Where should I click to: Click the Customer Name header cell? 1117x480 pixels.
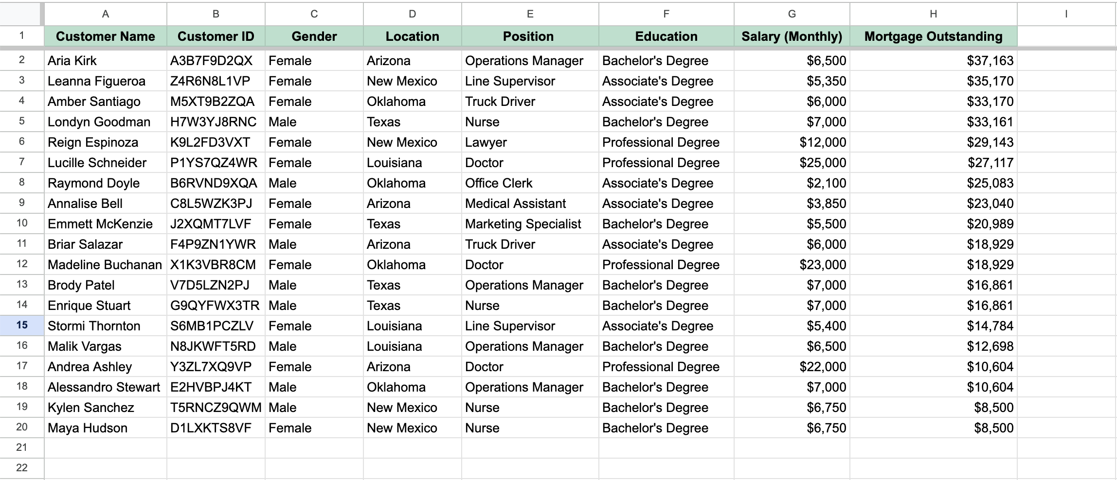(x=105, y=36)
